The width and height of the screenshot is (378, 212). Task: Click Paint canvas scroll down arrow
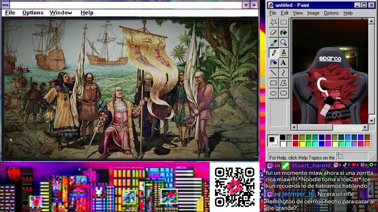click(x=371, y=121)
